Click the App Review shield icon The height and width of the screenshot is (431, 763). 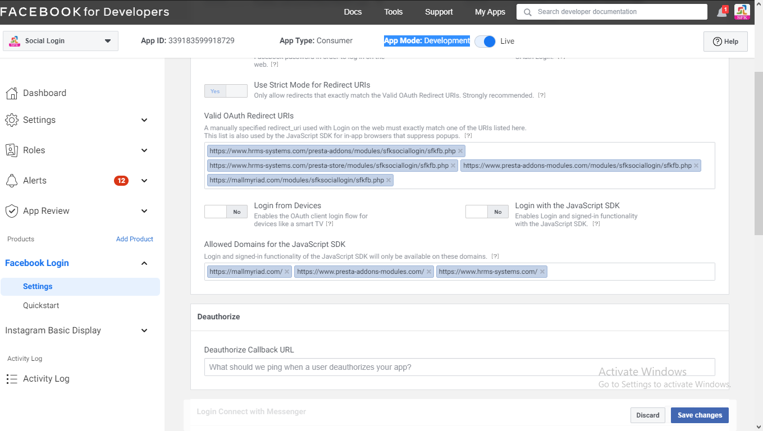(x=12, y=211)
